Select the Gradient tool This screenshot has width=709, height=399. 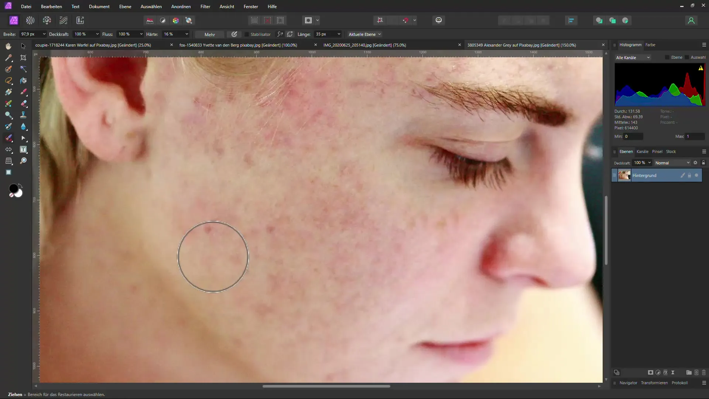click(x=8, y=92)
